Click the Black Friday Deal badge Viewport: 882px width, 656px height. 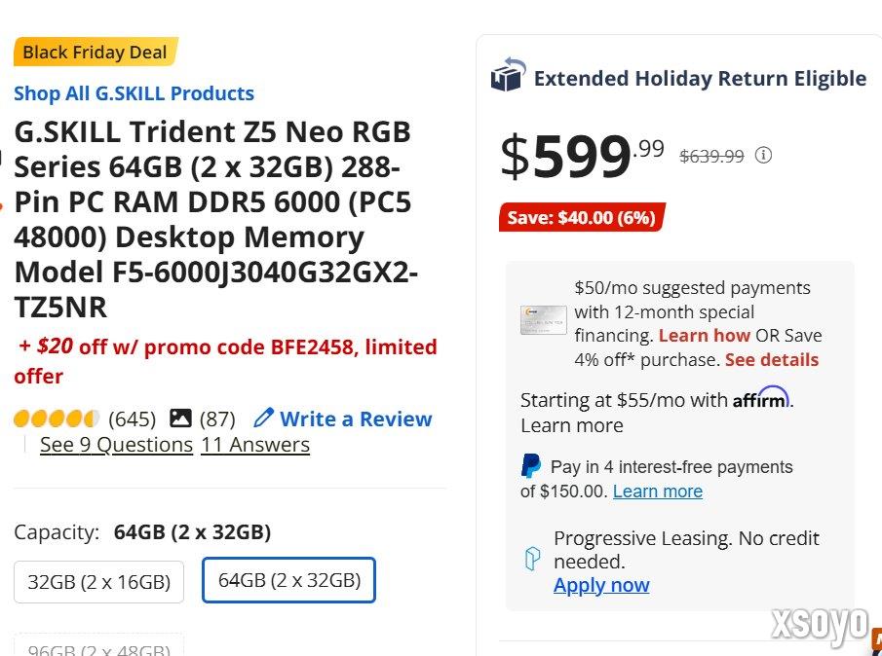point(95,53)
